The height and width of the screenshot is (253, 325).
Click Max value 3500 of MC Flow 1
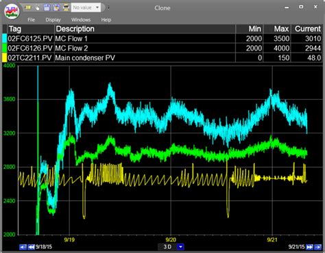pos(282,38)
